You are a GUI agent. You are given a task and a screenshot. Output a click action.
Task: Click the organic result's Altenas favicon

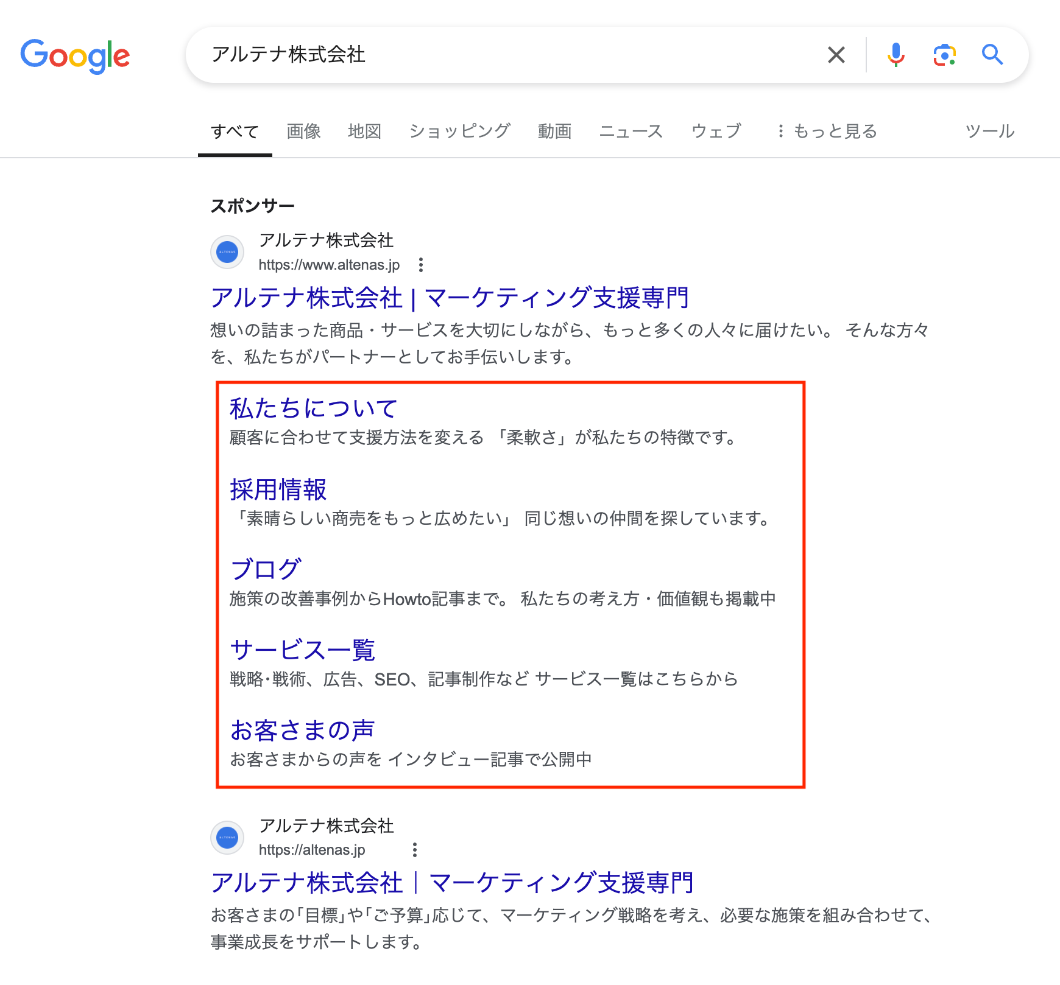pos(227,837)
